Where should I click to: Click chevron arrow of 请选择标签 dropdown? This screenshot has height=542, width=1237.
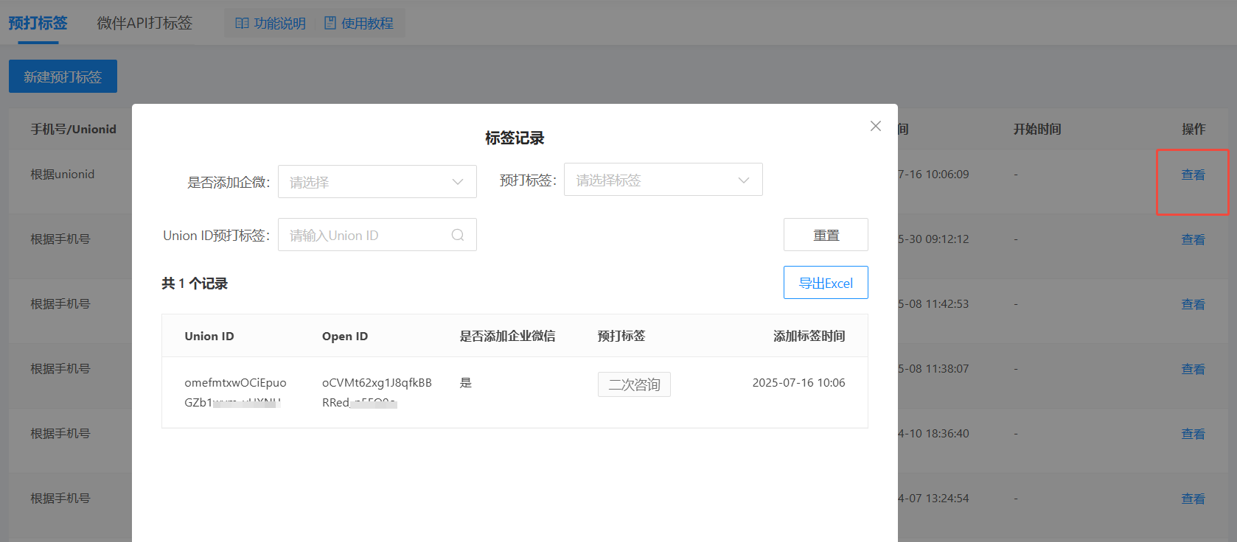744,180
